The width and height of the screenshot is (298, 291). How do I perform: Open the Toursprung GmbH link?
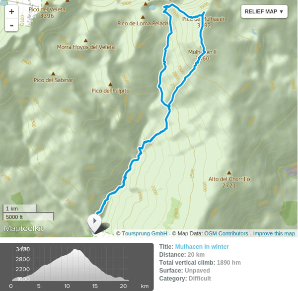tap(145, 233)
